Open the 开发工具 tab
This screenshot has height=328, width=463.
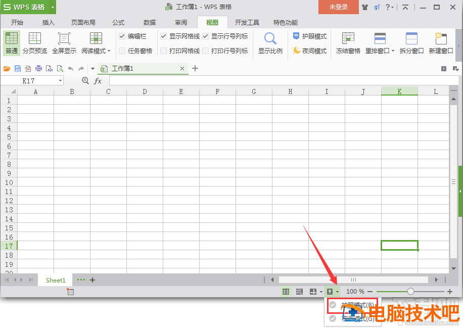click(247, 22)
